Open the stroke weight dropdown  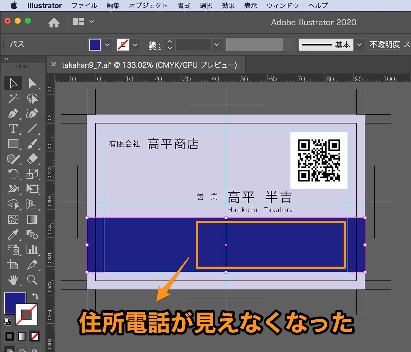click(216, 45)
